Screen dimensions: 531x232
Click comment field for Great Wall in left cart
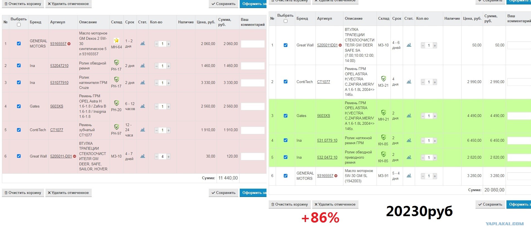[253, 156]
